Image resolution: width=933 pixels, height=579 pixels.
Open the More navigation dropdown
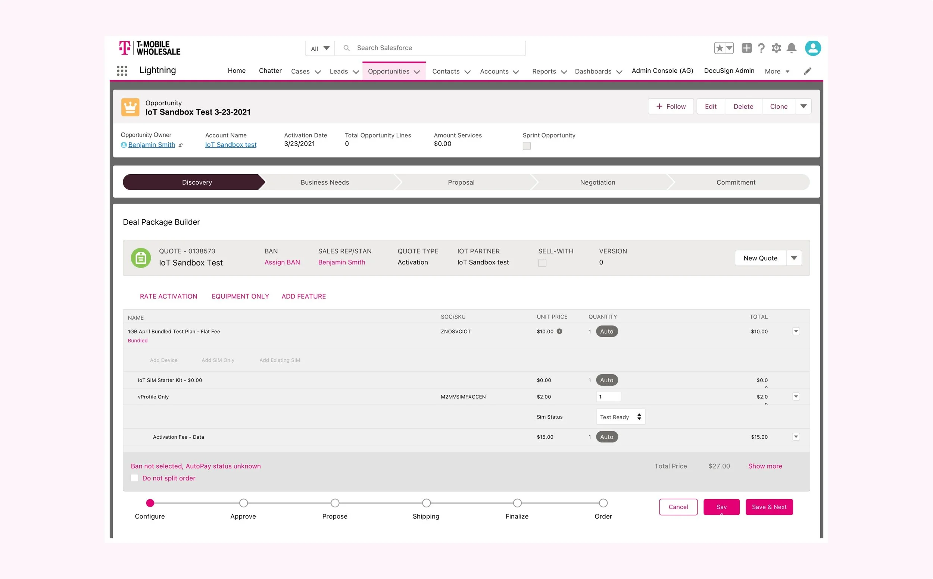(x=777, y=71)
